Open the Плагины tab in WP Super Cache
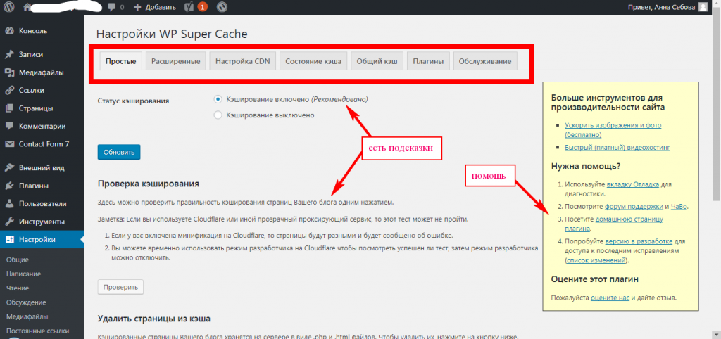 click(x=428, y=61)
